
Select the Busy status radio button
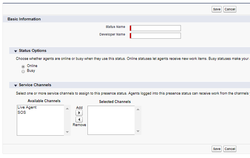[23, 71]
